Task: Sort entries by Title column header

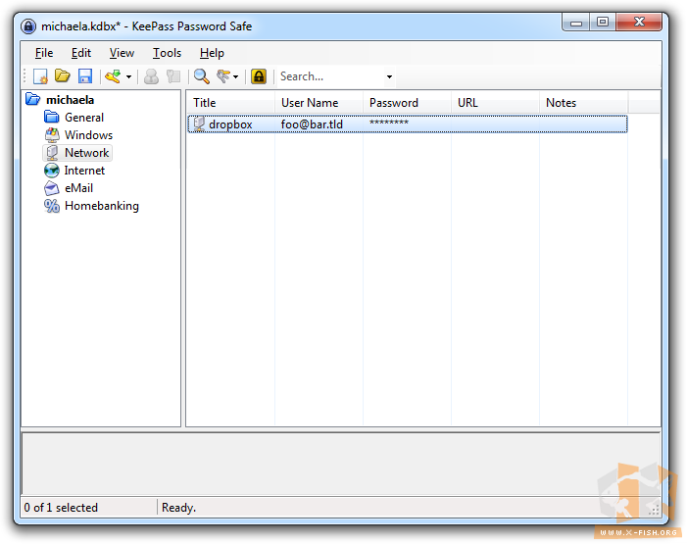Action: click(231, 103)
